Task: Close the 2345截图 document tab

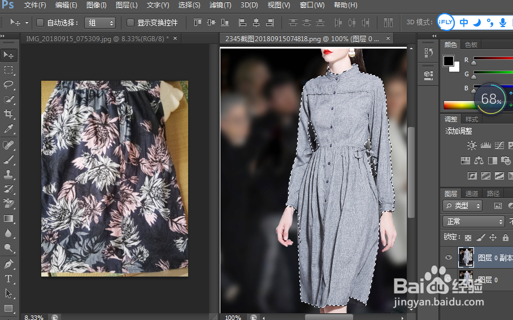Action: click(388, 38)
